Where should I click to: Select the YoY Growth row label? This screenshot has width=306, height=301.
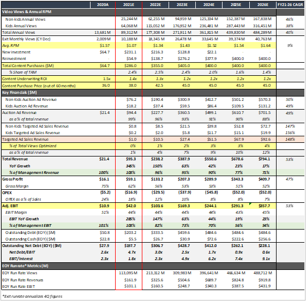coord(20,166)
